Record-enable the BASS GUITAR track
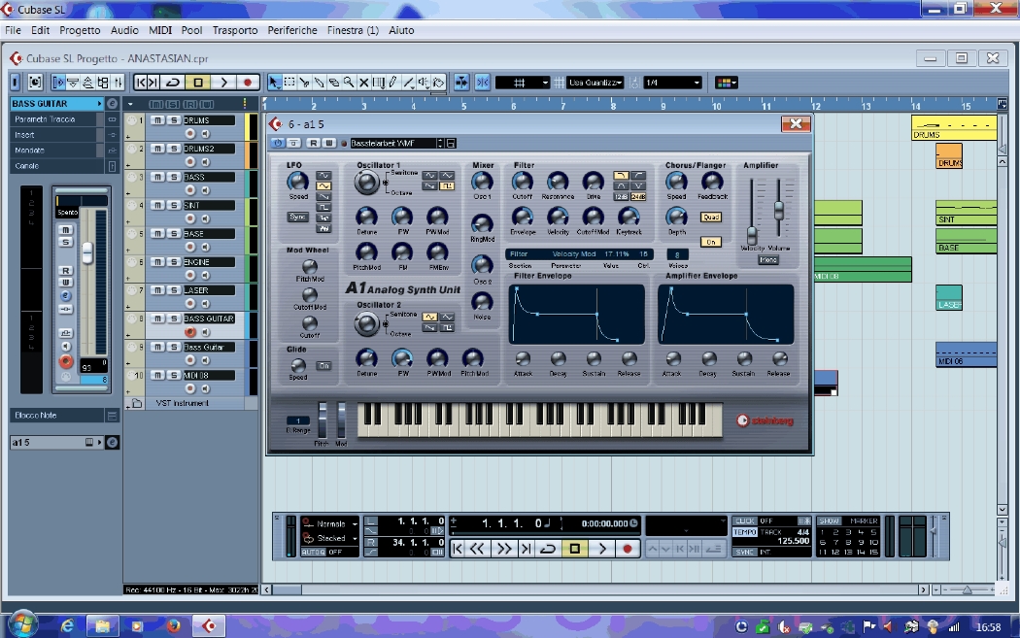Viewport: 1020px width, 638px height. pyautogui.click(x=190, y=332)
